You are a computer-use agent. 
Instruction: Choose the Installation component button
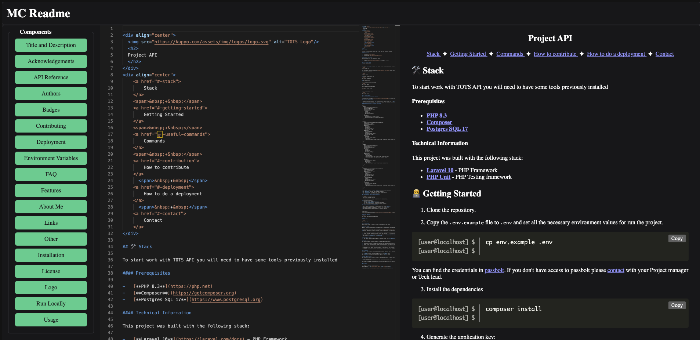51,255
